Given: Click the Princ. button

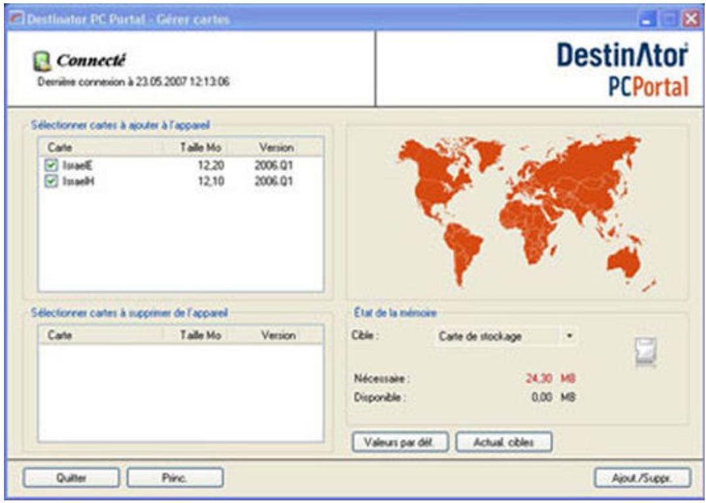Looking at the screenshot, I should pos(175,478).
